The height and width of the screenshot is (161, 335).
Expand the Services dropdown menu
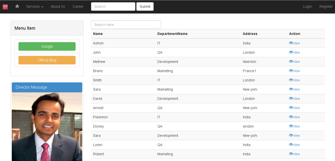tap(35, 6)
